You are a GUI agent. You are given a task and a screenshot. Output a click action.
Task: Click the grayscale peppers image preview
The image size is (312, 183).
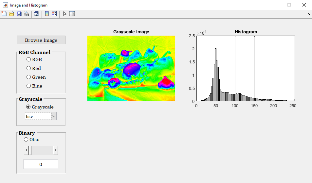131,68
